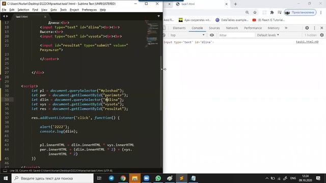This screenshot has height=183, width=326.
Task: Go to previous tab with left arrow
Action: pos(4,16)
